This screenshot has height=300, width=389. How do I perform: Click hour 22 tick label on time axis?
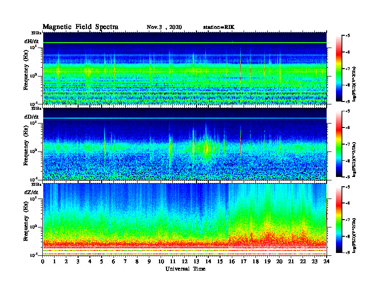coord(303,262)
